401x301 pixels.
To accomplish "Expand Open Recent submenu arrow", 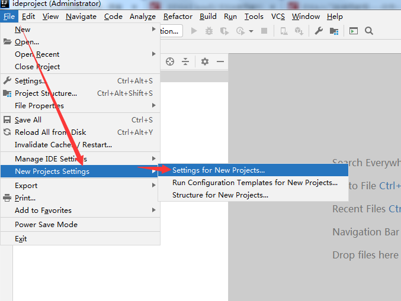I will (x=153, y=54).
